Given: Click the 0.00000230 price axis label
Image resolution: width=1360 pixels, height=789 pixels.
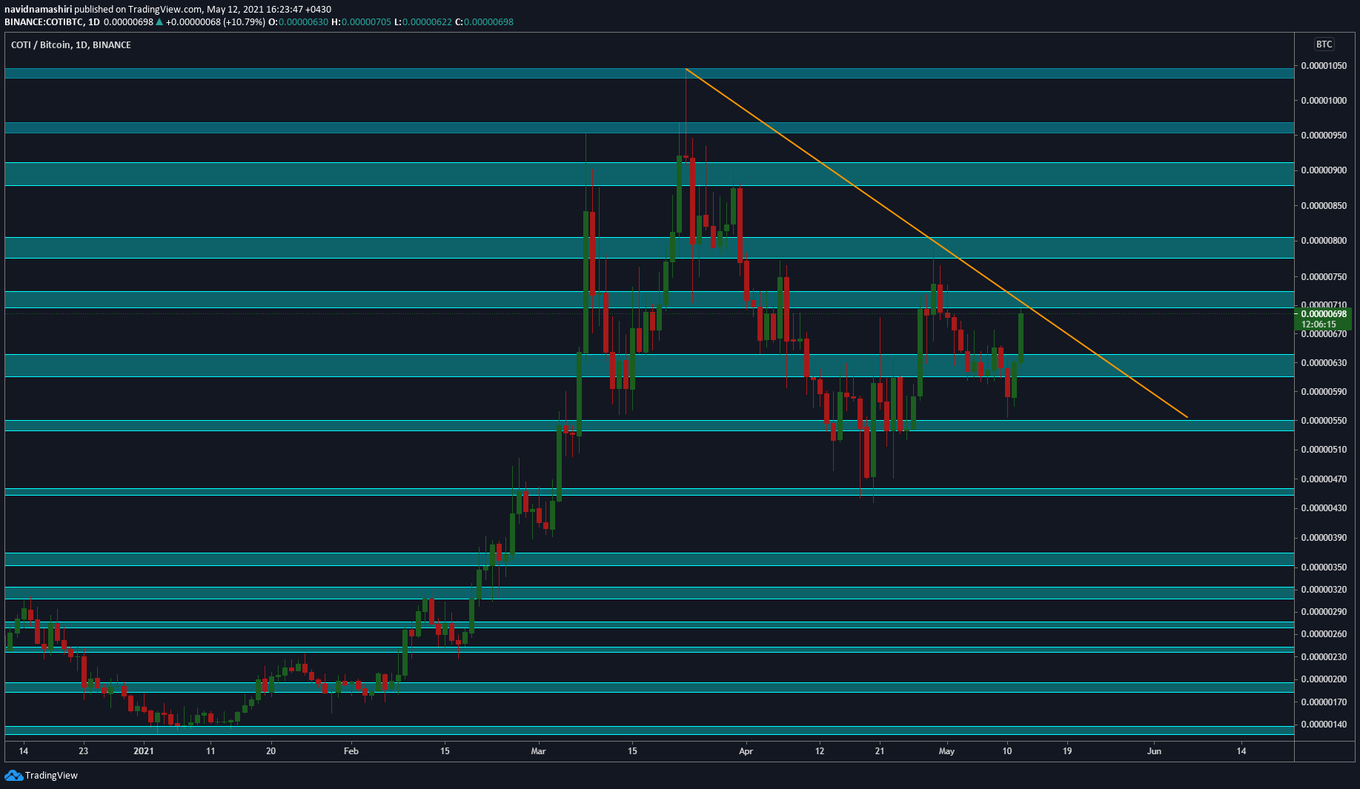Looking at the screenshot, I should (1324, 657).
